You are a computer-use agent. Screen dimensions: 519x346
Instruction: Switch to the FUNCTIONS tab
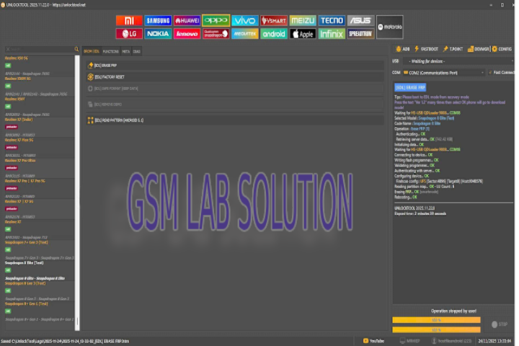click(110, 51)
